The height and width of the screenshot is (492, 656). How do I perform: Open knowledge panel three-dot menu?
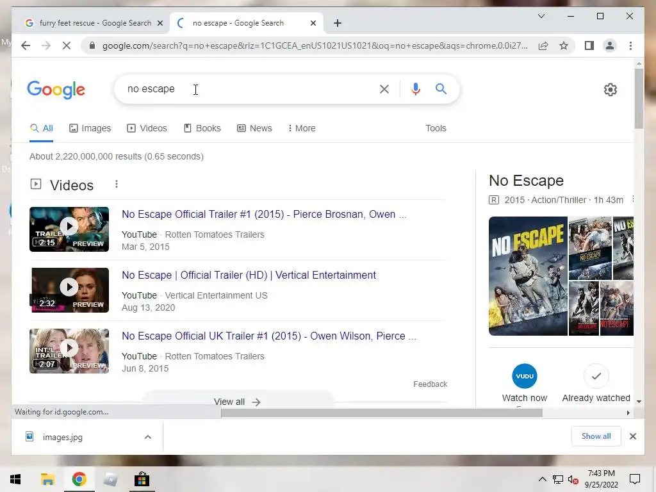click(632, 199)
